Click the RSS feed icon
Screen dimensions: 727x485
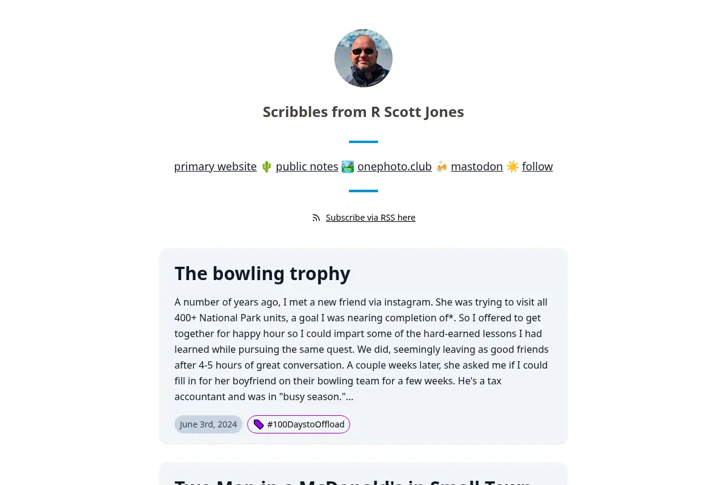point(316,218)
